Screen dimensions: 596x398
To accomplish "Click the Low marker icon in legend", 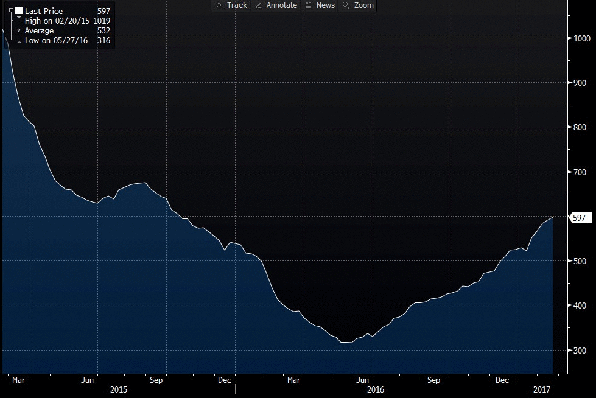I will (x=19, y=40).
